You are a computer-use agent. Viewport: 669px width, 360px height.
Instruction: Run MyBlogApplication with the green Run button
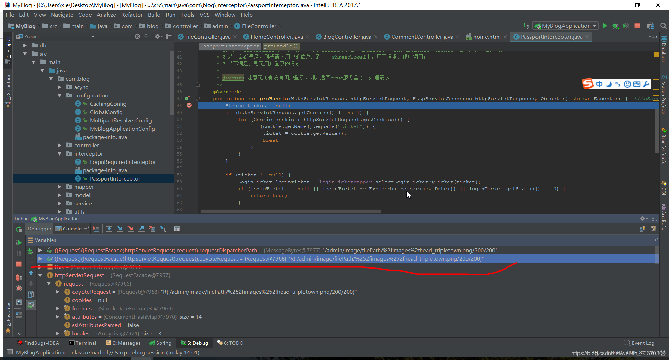[x=605, y=26]
